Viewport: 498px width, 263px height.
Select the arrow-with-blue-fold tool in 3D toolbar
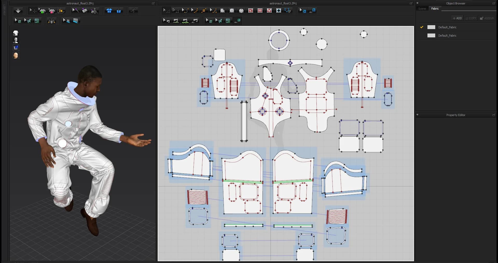(x=66, y=21)
